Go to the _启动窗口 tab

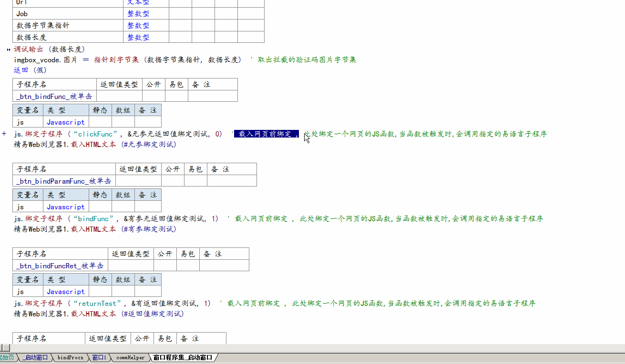pyautogui.click(x=35, y=357)
